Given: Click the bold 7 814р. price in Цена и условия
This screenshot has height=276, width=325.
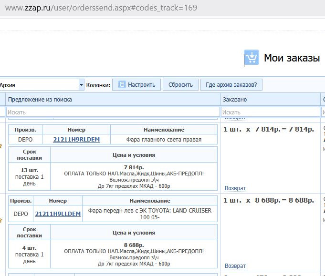Looking at the screenshot, I should coord(134,167).
